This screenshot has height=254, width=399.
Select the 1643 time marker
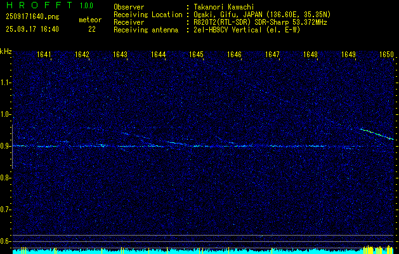click(x=121, y=55)
